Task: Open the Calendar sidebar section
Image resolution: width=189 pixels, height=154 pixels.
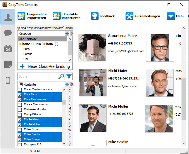Action: (8, 49)
